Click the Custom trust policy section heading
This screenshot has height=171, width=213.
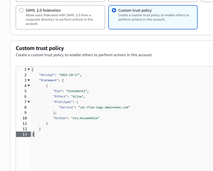40,48
